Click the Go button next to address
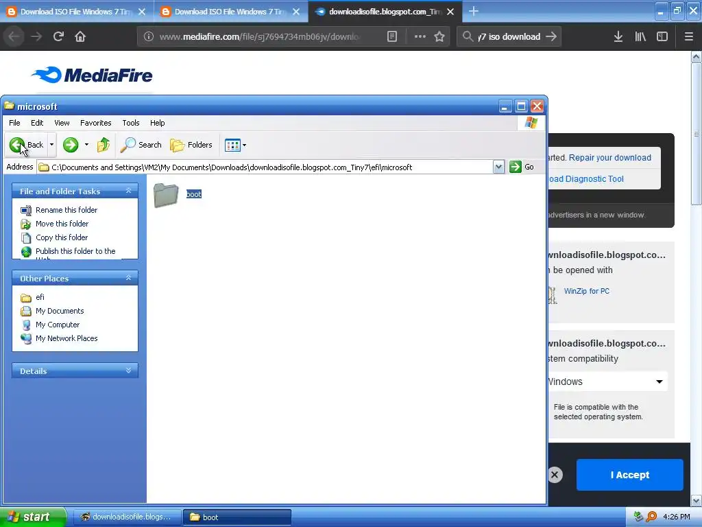Image resolution: width=702 pixels, height=527 pixels. pyautogui.click(x=522, y=167)
